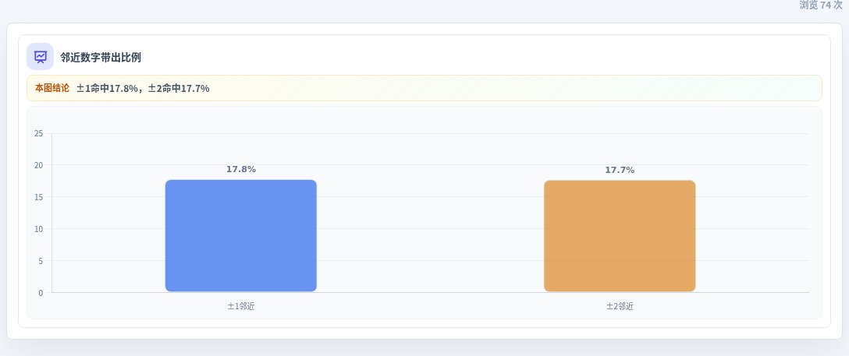
Task: Click empty chart area between the bars
Action: (431, 236)
